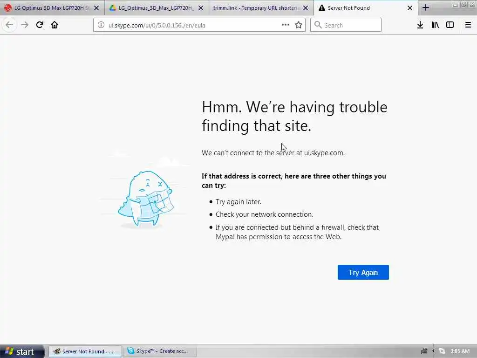This screenshot has width=477, height=358.
Task: Toggle the sidebar view
Action: [x=450, y=25]
